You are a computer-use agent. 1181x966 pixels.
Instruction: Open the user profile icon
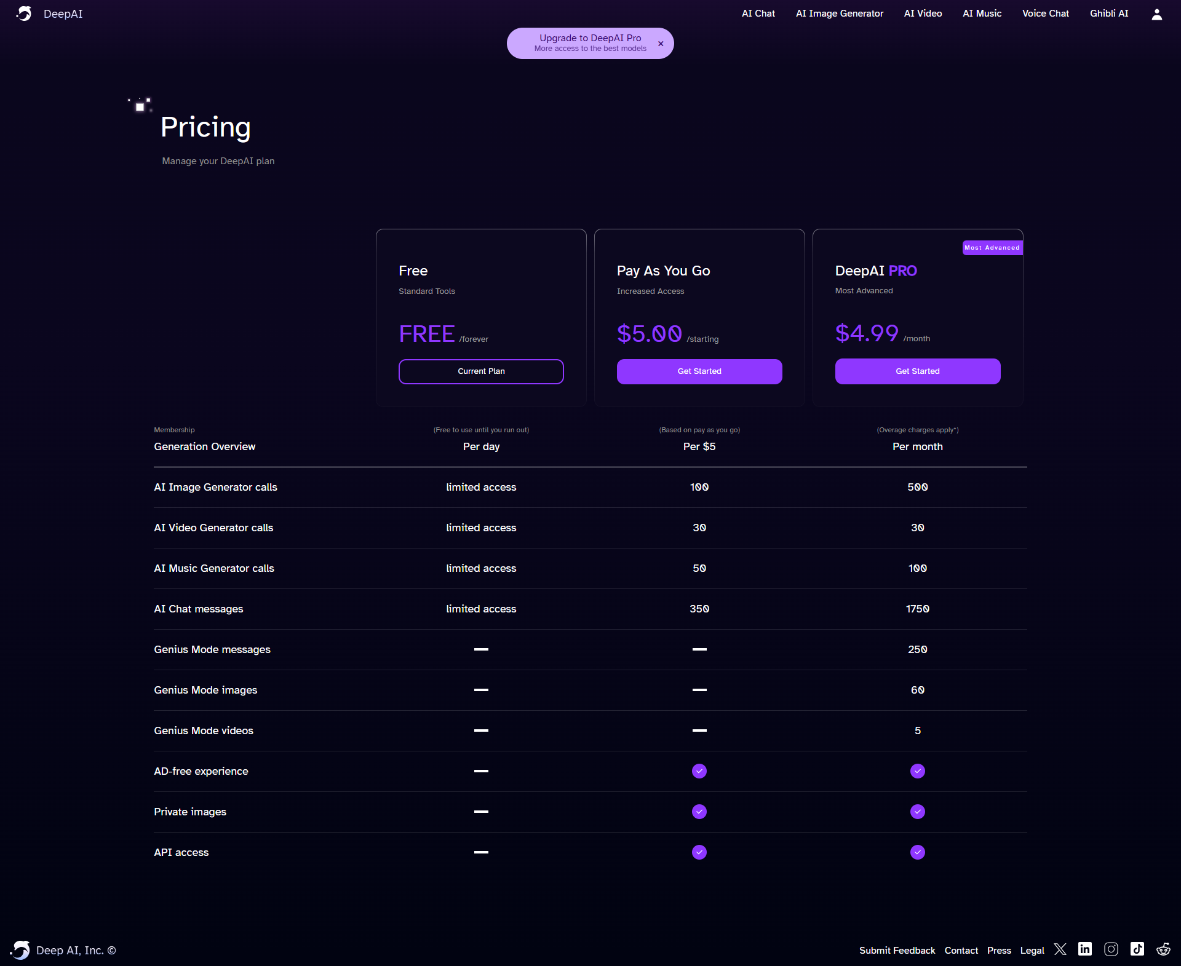pyautogui.click(x=1156, y=14)
